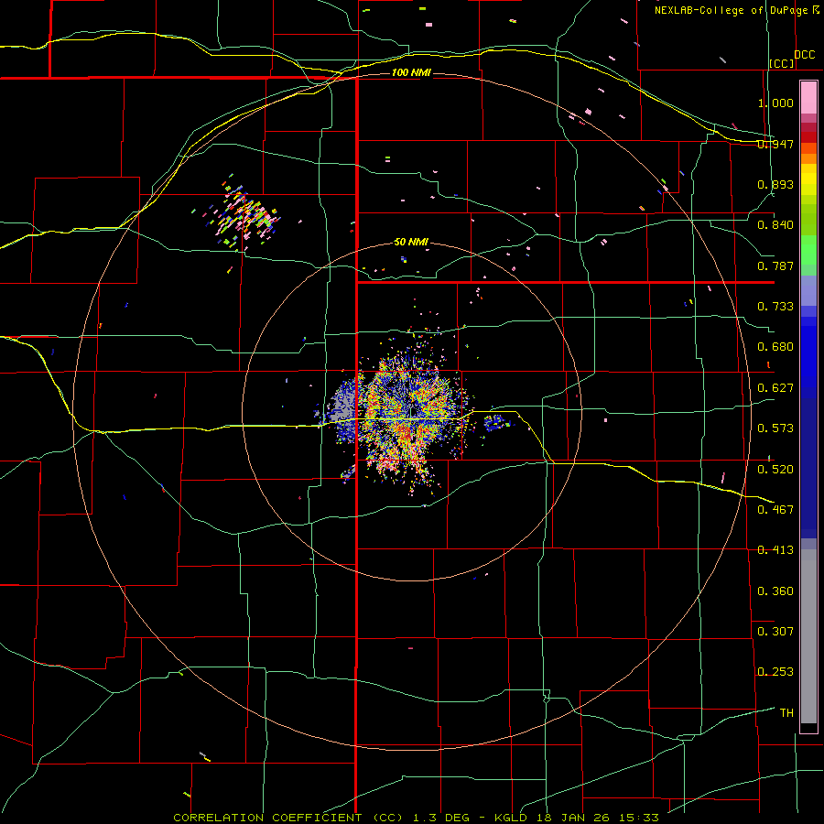Click the 0.840 color scale value

pyautogui.click(x=775, y=225)
